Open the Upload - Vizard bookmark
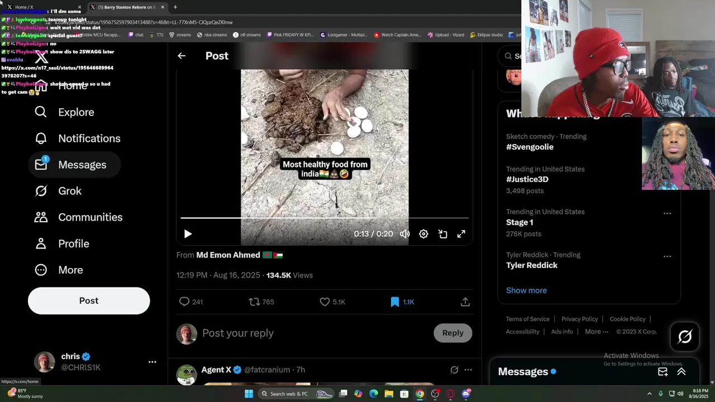This screenshot has width=715, height=402. [446, 35]
